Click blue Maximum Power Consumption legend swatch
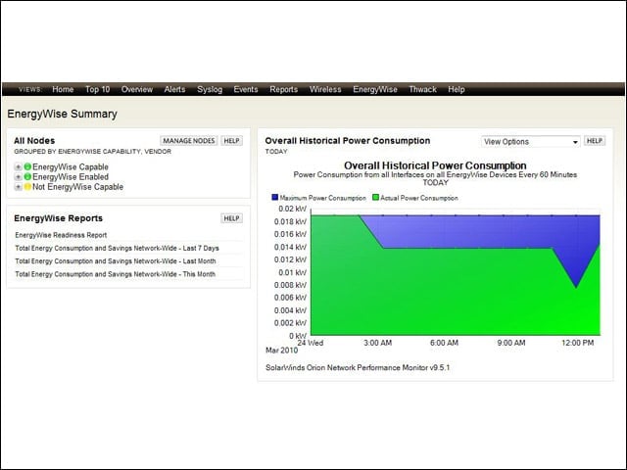Viewport: 627px width, 470px height. click(274, 197)
